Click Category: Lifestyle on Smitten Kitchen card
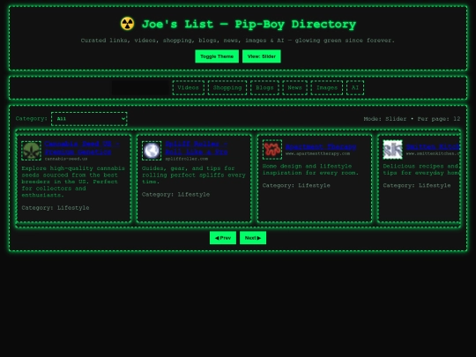 [416, 185]
